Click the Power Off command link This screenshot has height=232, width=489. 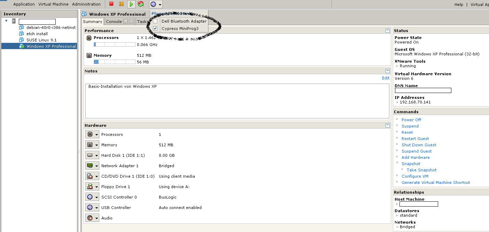coord(411,120)
